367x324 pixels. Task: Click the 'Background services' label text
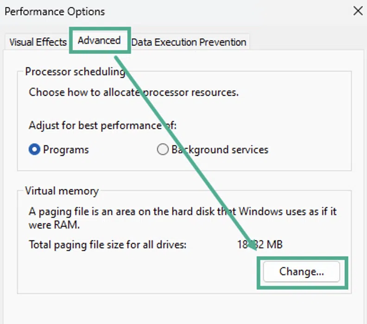click(220, 150)
